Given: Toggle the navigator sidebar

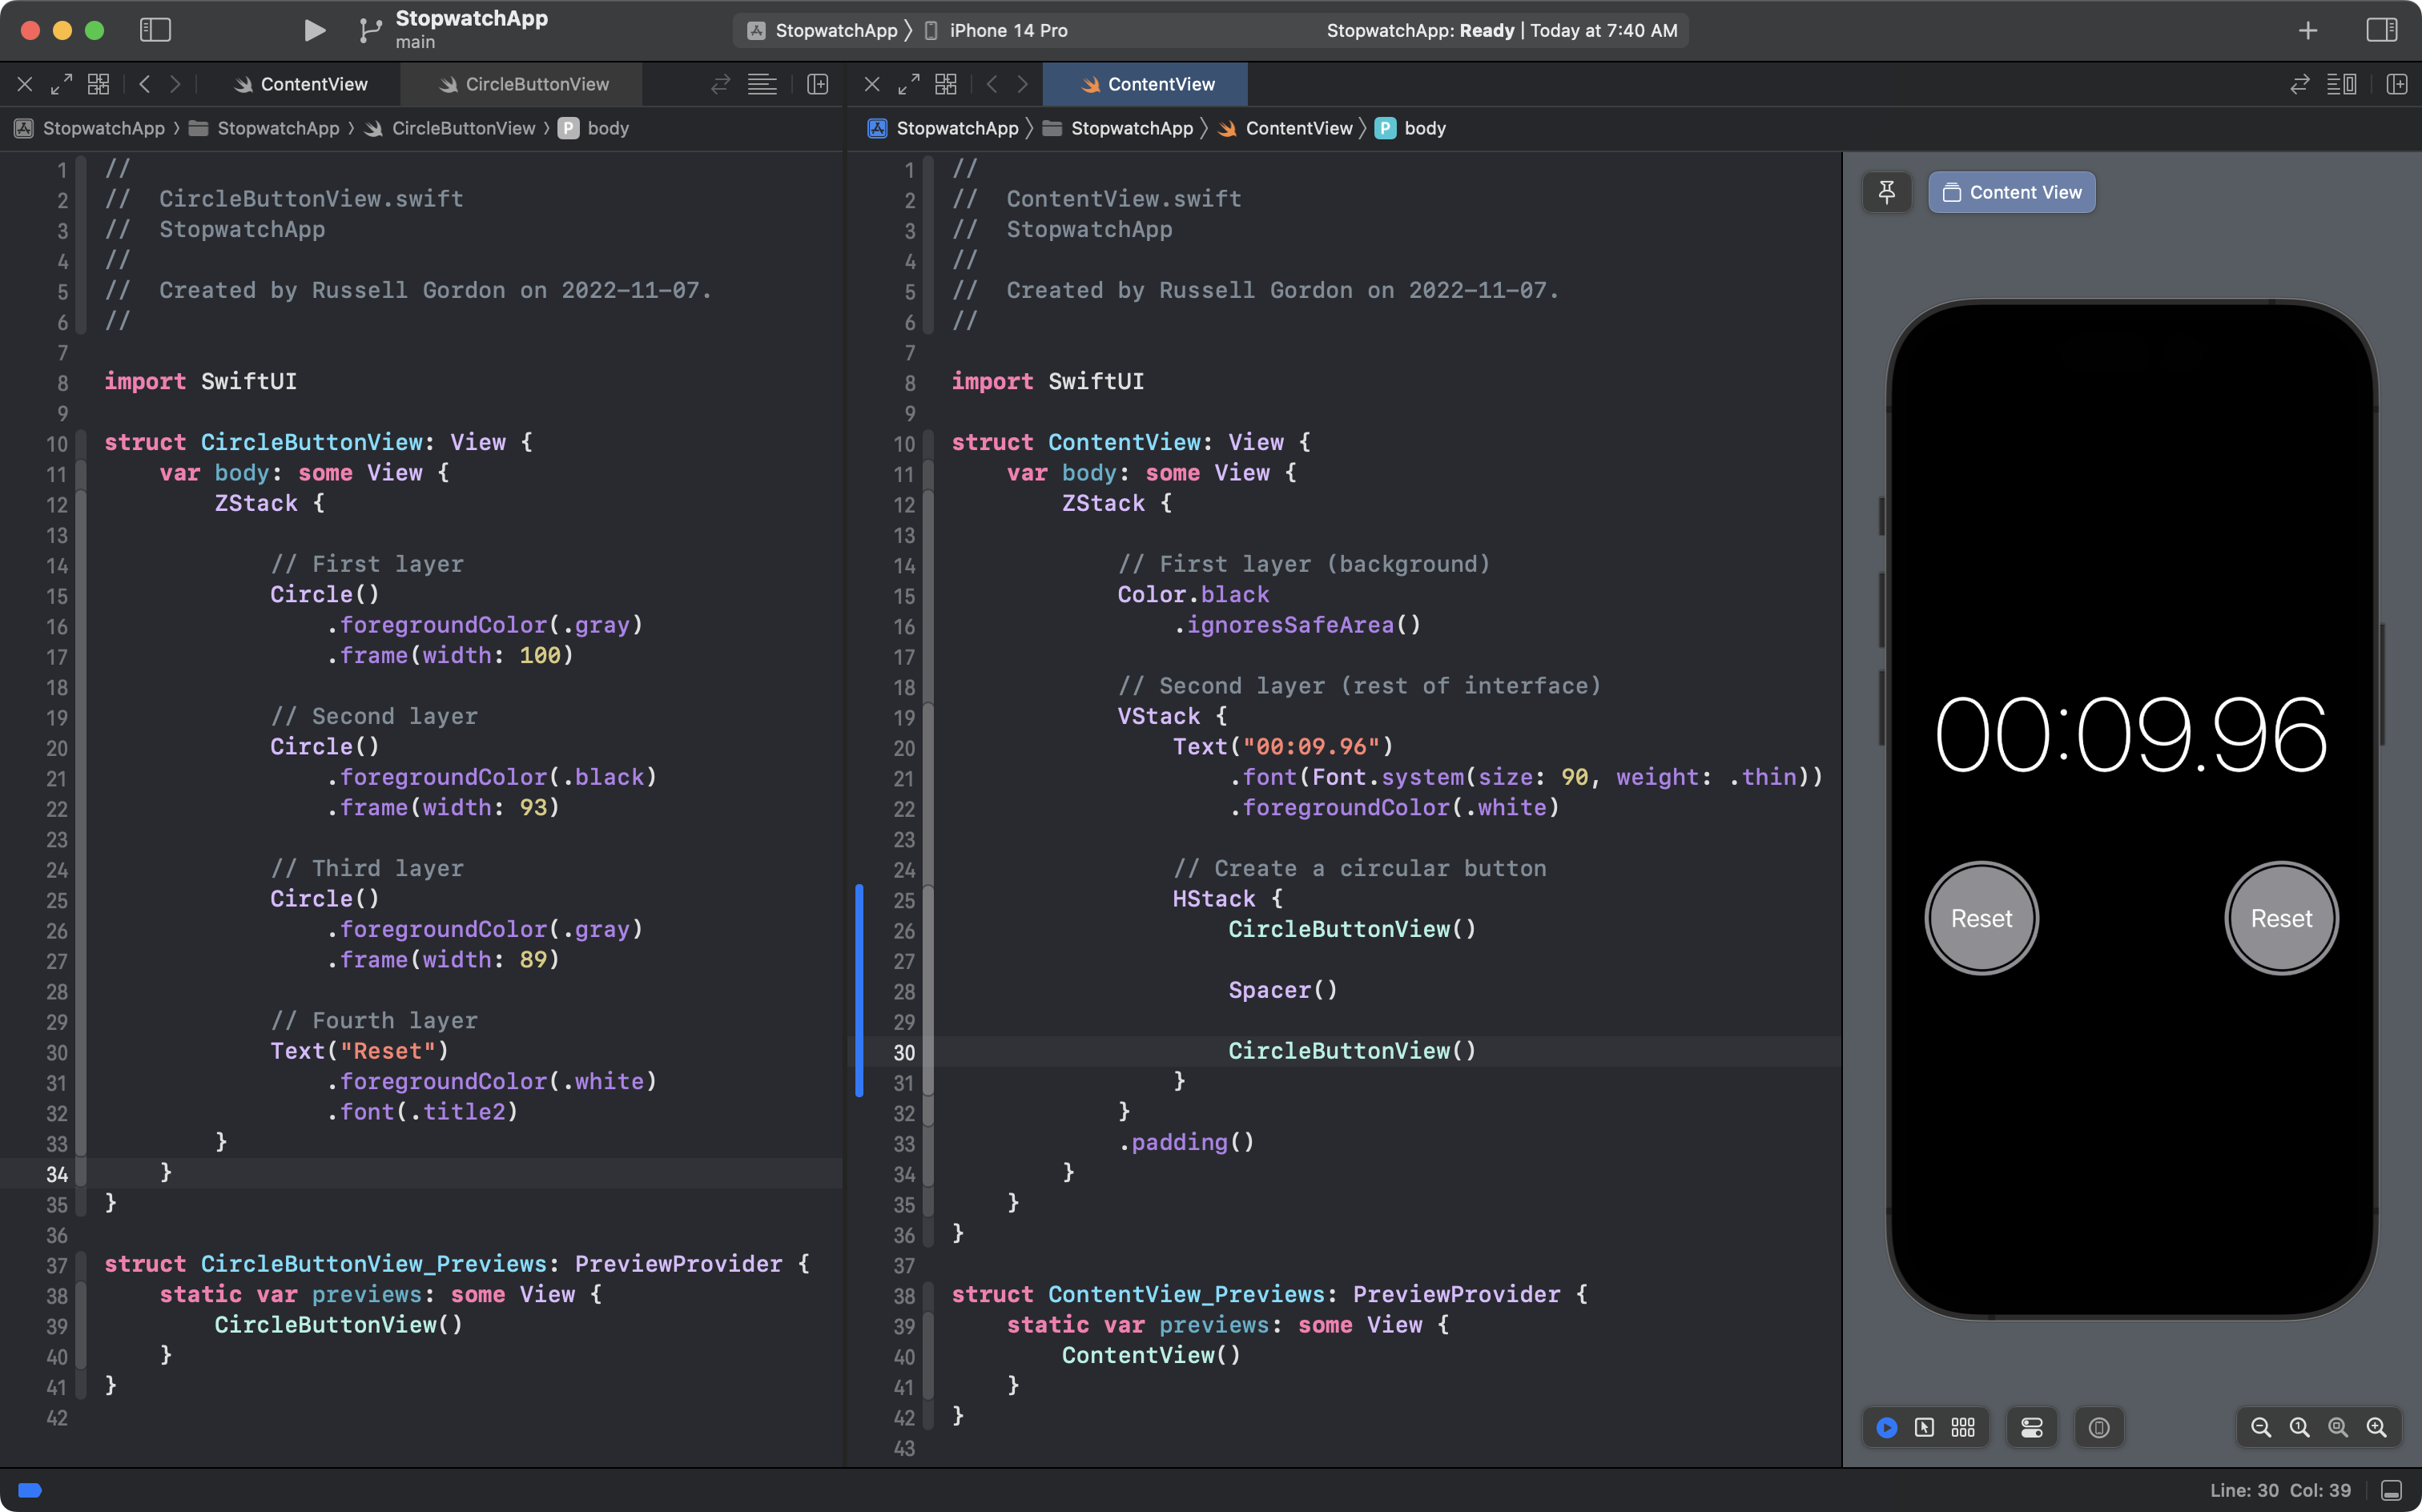Looking at the screenshot, I should (155, 30).
